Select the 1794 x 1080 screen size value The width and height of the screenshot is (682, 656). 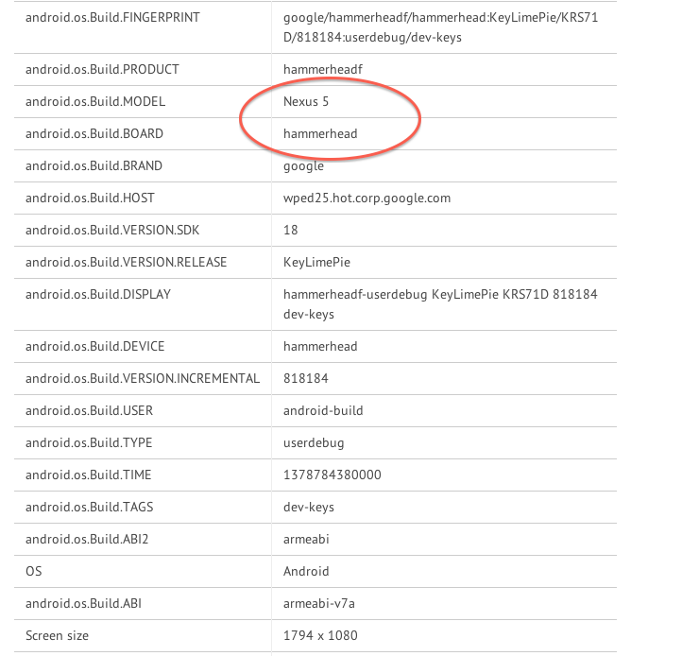tap(320, 635)
